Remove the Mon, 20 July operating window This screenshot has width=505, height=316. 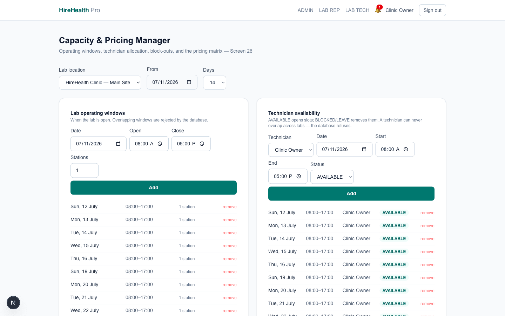click(x=230, y=285)
